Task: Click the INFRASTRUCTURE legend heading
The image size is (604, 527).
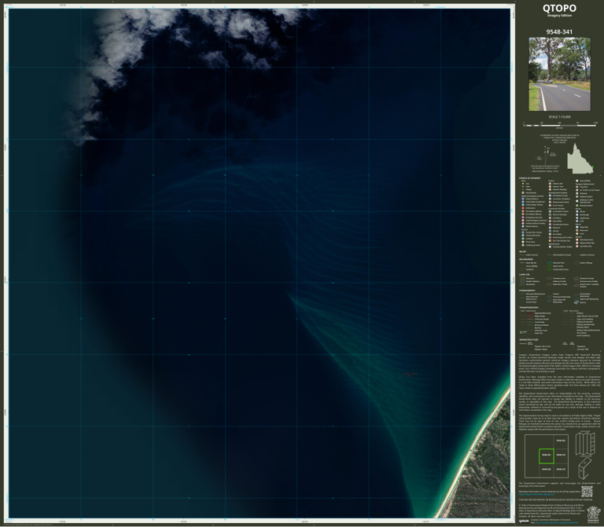Action: (x=528, y=339)
